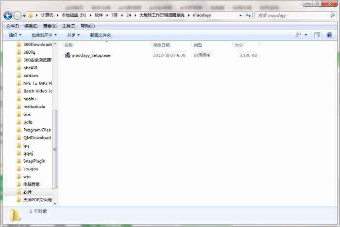340x227 pixels.
Task: Click the 电脑管家 folder icon
Action: [x=19, y=184]
